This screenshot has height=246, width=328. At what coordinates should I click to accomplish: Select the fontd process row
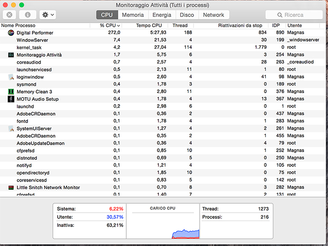click(163, 121)
